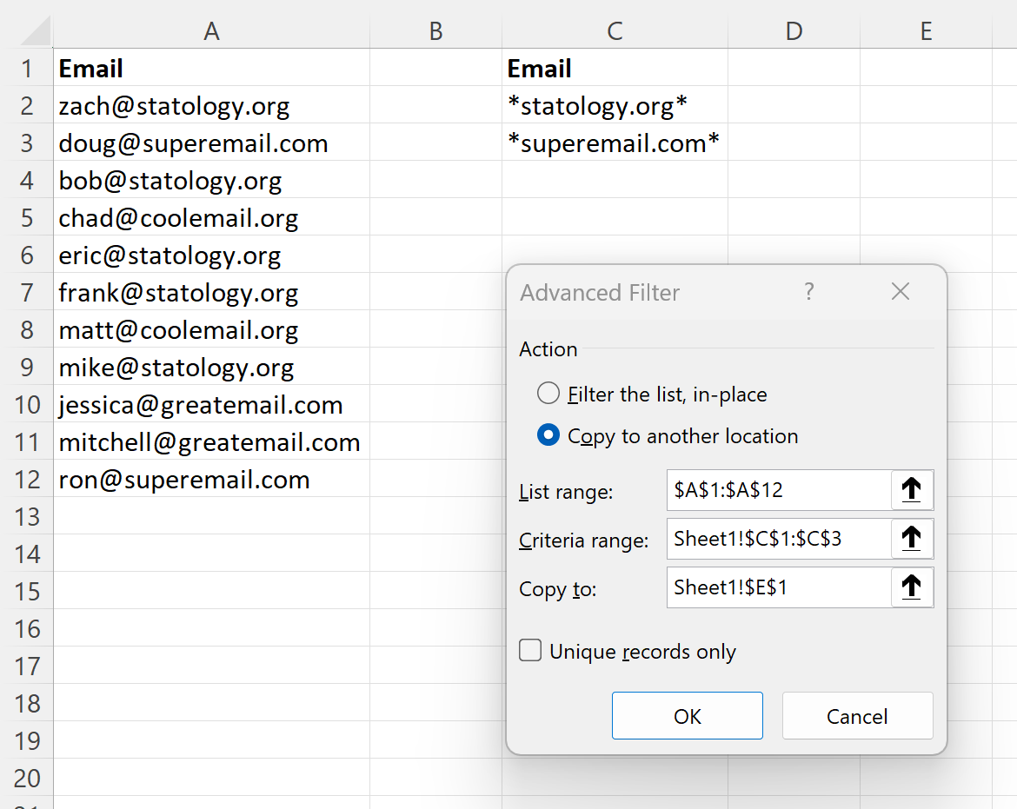The width and height of the screenshot is (1017, 809).
Task: Select column E header
Action: (926, 31)
